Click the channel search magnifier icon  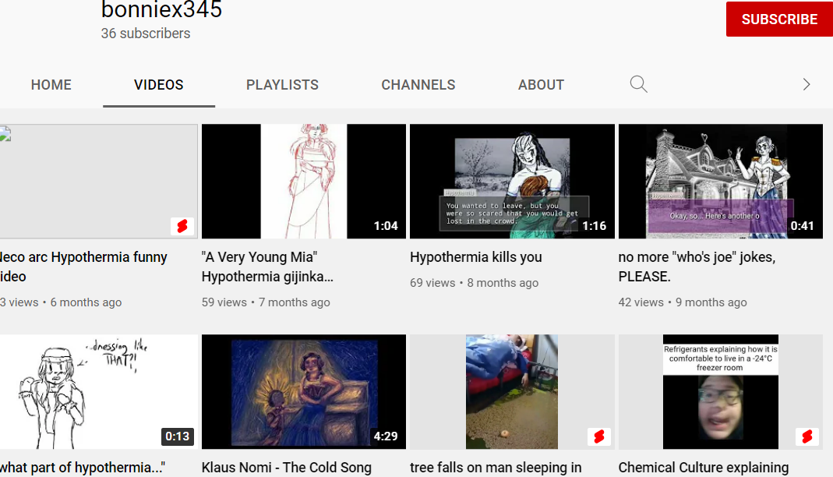pos(638,84)
